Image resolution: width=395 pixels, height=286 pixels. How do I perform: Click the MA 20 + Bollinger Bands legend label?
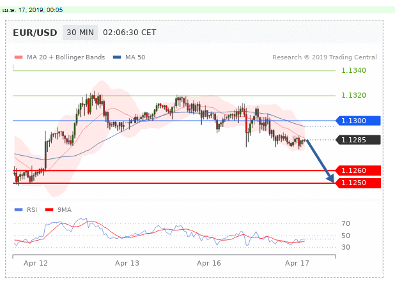click(66, 57)
